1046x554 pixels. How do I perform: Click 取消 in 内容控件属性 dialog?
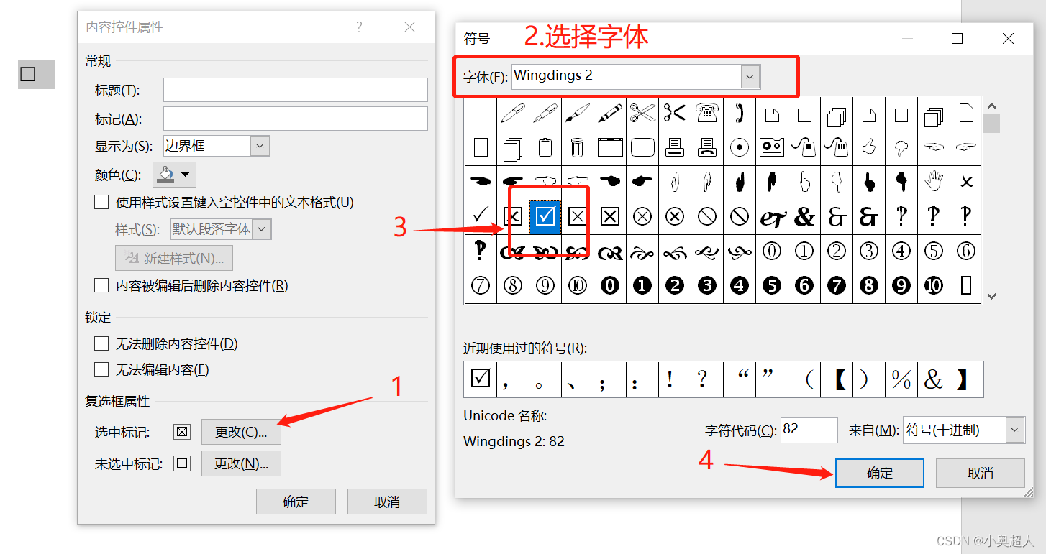(387, 502)
